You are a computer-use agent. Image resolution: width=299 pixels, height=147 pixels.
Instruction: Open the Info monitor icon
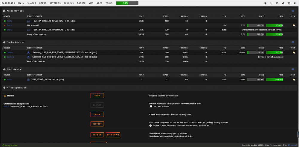289,3
